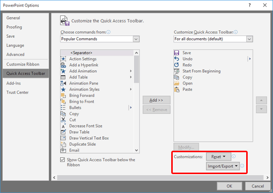The width and height of the screenshot is (273, 193).
Task: Click the Undo arrow icon
Action: (x=177, y=59)
